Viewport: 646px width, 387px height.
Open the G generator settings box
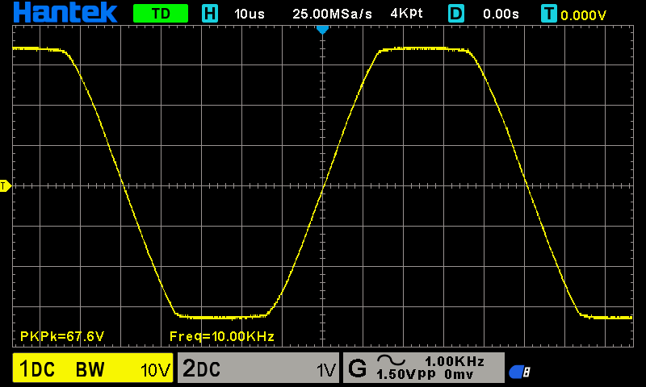coord(423,368)
